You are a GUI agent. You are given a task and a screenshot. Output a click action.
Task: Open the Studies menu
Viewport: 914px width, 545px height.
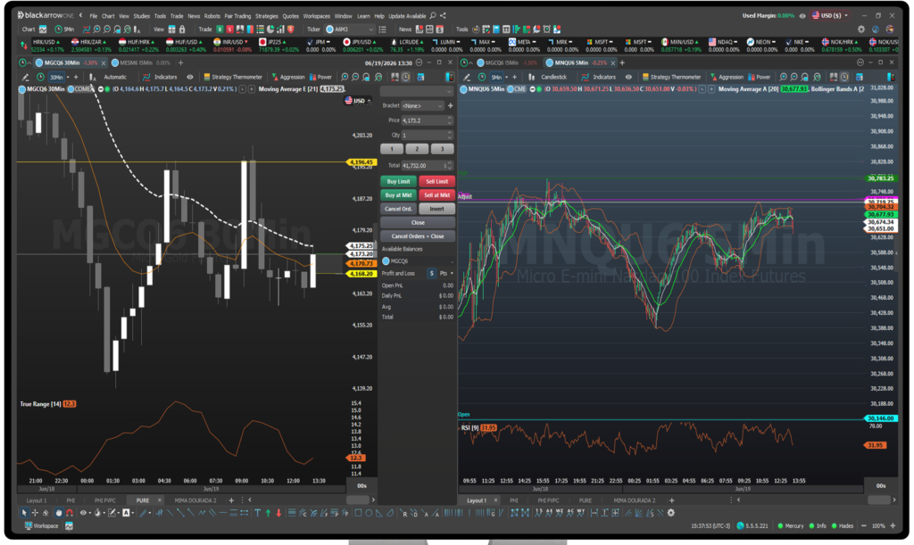coord(142,16)
